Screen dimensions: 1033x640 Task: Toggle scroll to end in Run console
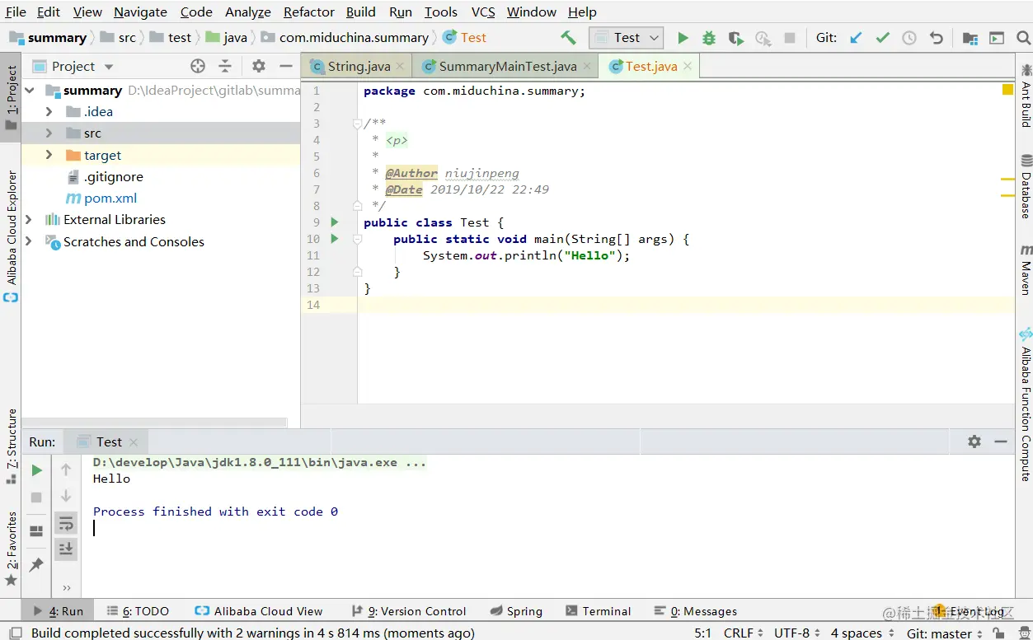(x=66, y=549)
